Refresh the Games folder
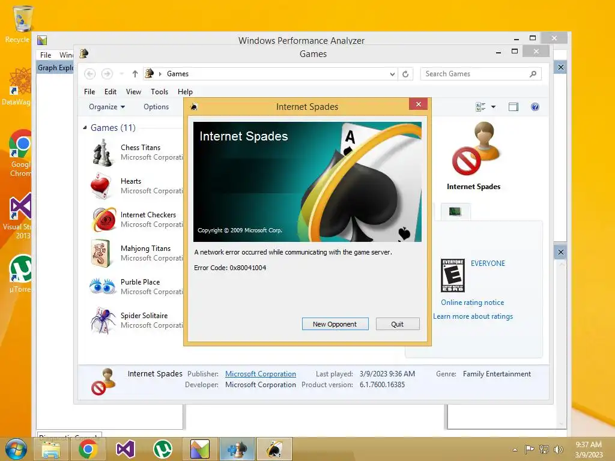This screenshot has width=615, height=461. (x=405, y=74)
